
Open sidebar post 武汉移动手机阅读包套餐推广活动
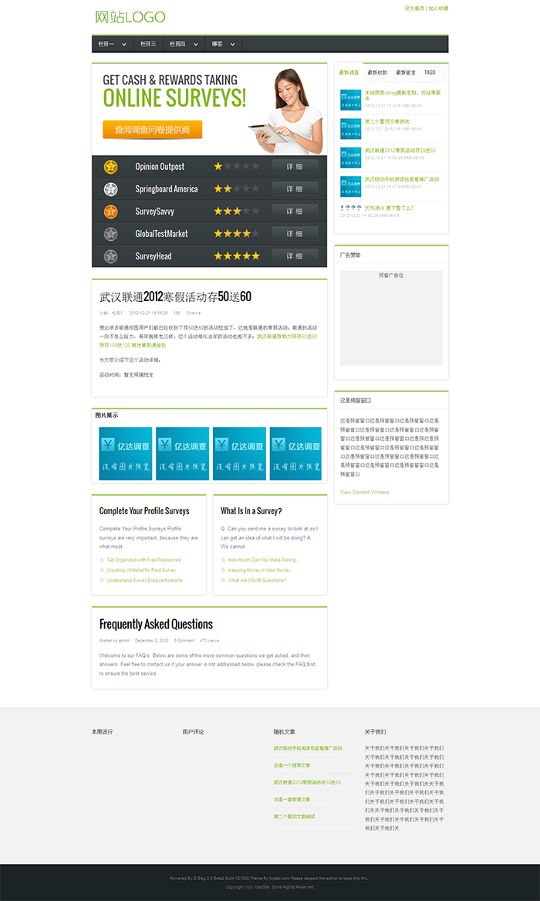point(402,178)
